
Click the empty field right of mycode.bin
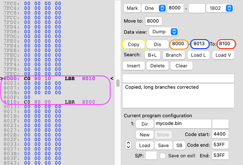pos(220,124)
